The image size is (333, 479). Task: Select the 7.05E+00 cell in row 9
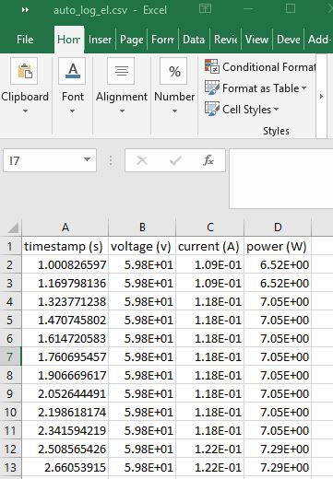[x=278, y=393]
